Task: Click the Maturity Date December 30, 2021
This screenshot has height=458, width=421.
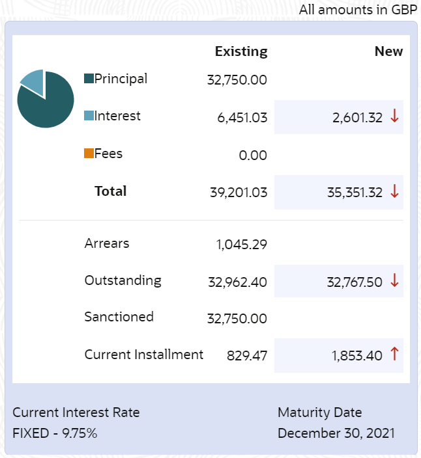Action: [336, 433]
